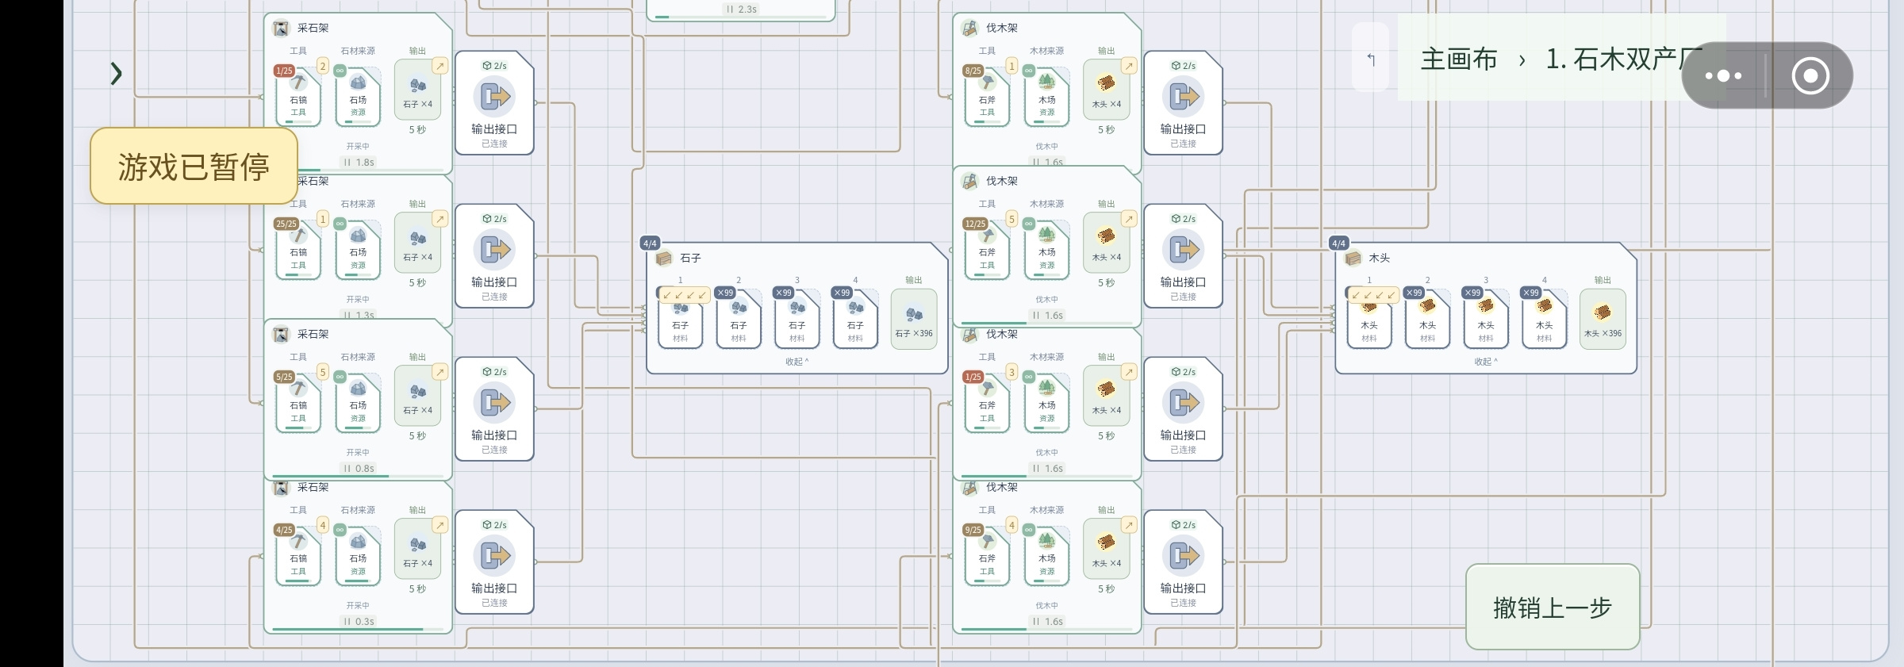Select slot 3 in the 木头 storage node
The width and height of the screenshot is (1904, 667).
[x=1486, y=319]
